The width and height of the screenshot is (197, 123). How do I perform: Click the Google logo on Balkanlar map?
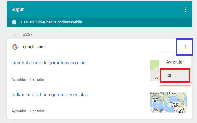(159, 110)
